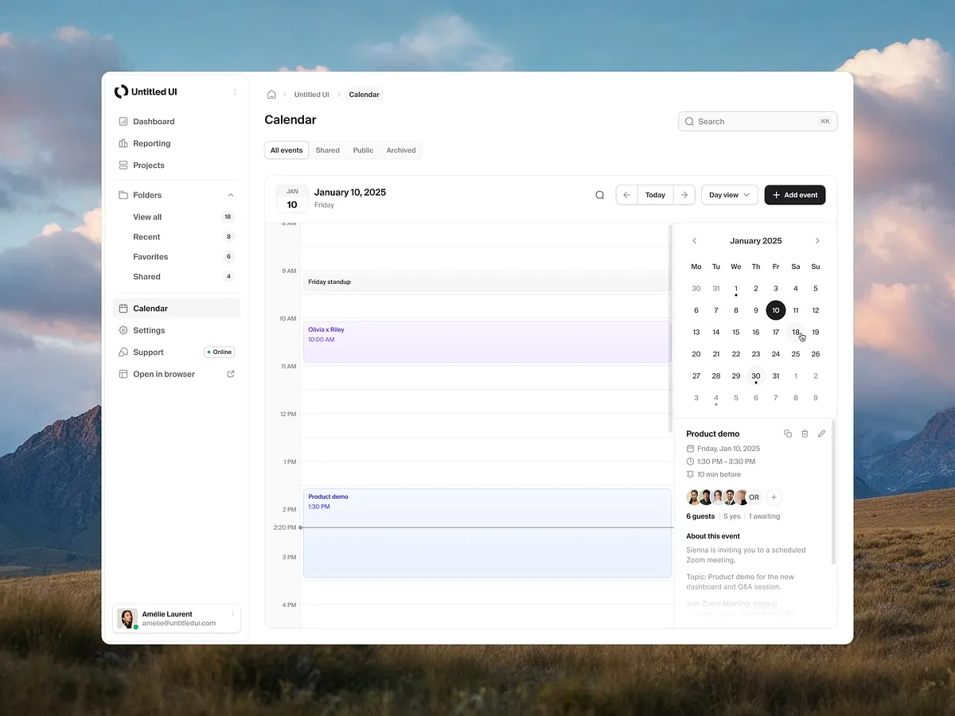955x716 pixels.
Task: Go to Untitled UI breadcrumb
Action: [x=311, y=95]
